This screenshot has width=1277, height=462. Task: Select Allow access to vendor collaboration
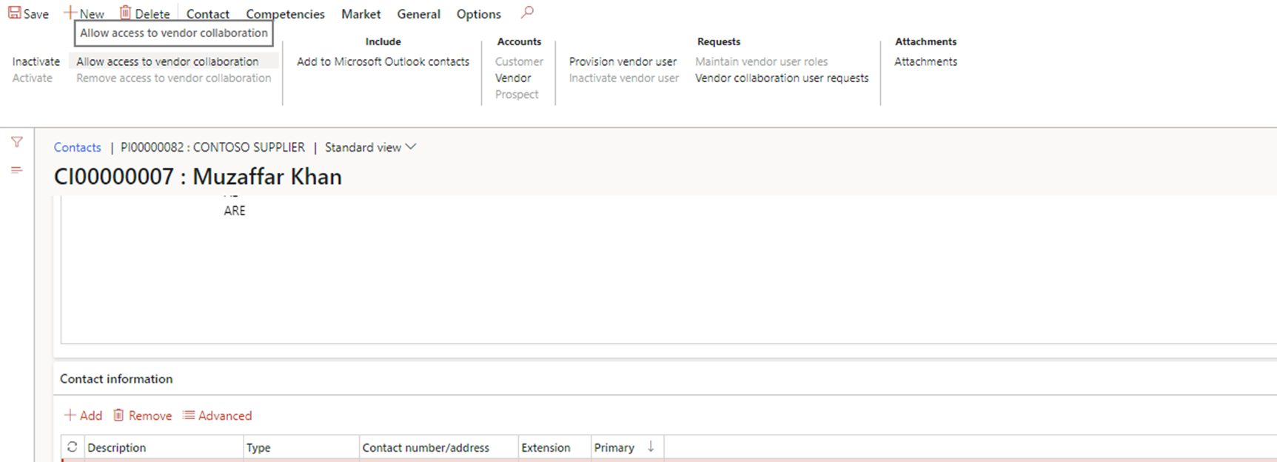pyautogui.click(x=167, y=61)
